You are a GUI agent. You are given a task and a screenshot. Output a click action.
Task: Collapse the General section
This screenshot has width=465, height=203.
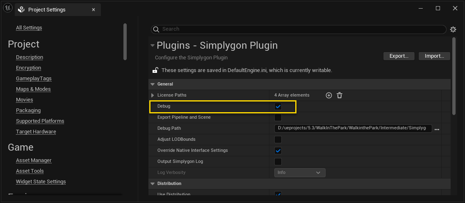(153, 84)
